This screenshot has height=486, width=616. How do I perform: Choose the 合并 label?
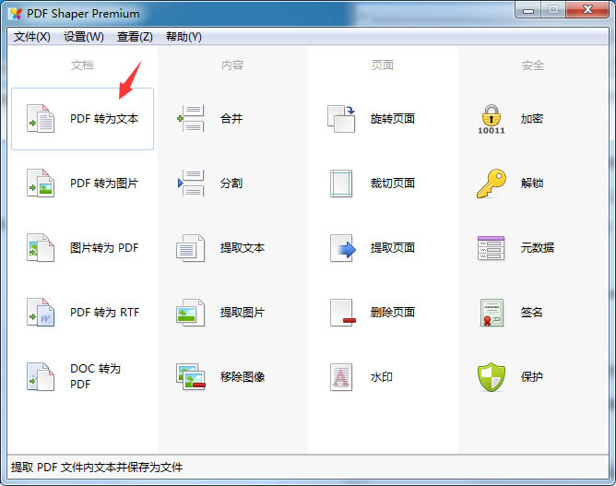(231, 119)
